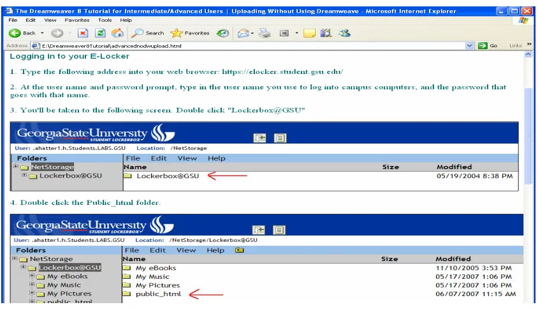Open the address bar dropdown arrow
Screen dimensions: 538x314
tap(469, 46)
